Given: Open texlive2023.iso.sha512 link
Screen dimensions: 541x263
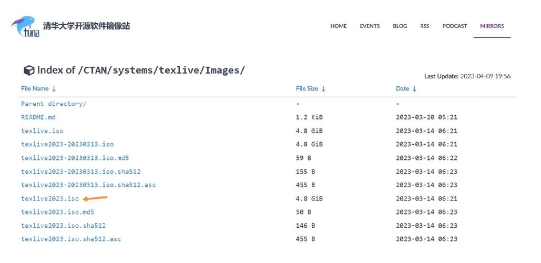Looking at the screenshot, I should 63,226.
